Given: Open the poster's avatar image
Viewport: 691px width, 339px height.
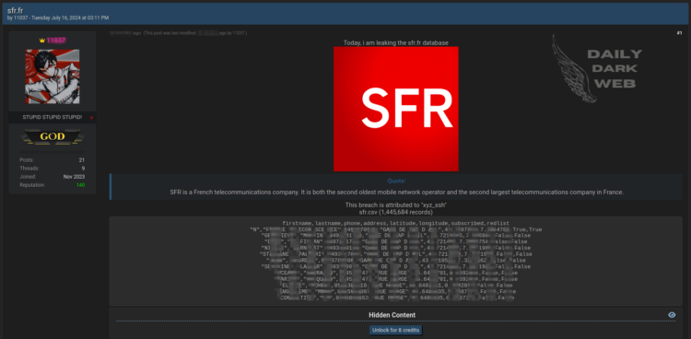Looking at the screenshot, I should [53, 76].
